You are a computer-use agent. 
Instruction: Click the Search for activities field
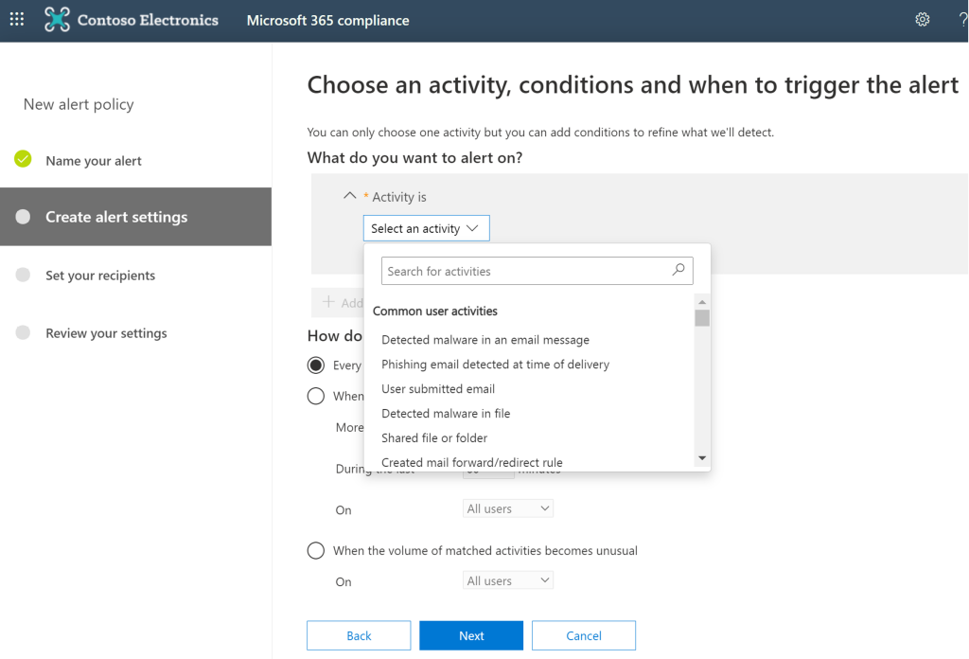click(537, 271)
